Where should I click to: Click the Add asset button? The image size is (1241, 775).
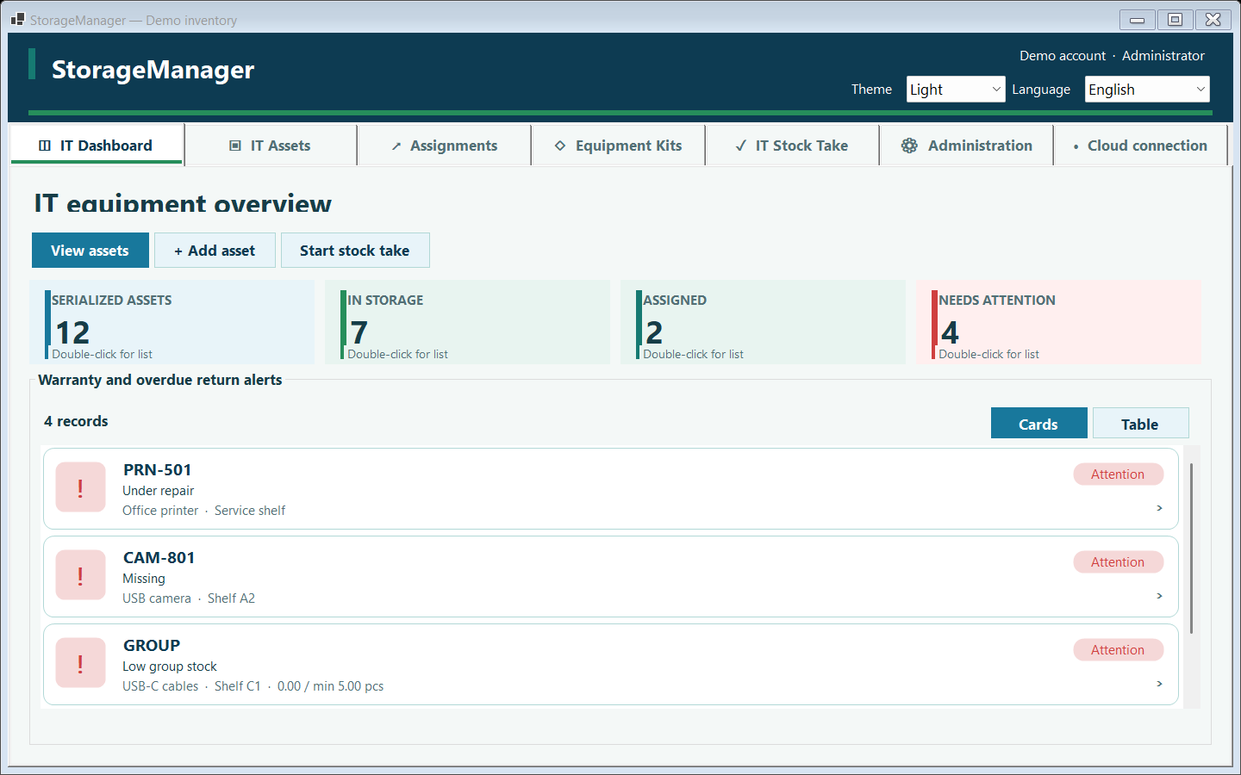215,251
